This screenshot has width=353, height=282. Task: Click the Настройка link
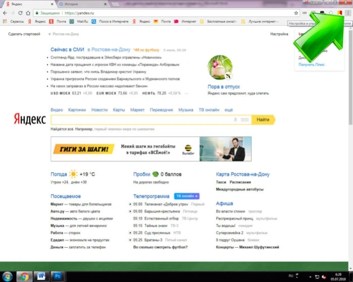tap(279, 34)
